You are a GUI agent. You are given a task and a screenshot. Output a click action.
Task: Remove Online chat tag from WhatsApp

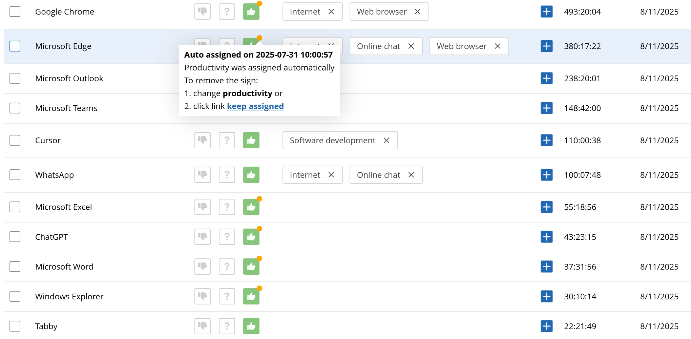[411, 175]
